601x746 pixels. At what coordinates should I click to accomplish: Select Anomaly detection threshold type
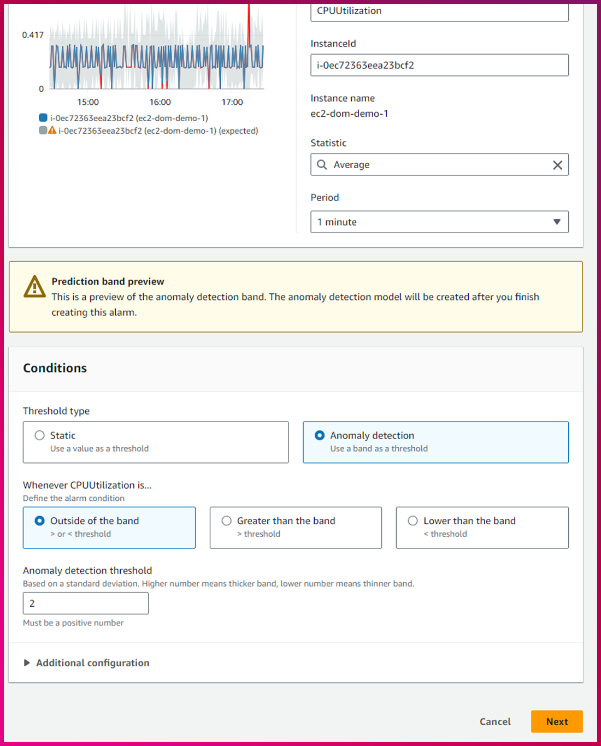(320, 435)
